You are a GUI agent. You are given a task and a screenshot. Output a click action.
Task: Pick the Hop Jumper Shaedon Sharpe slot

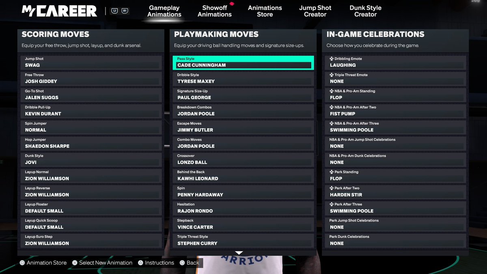click(x=91, y=144)
